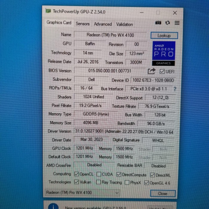Click the Name field Radeon Pro WX 4100
Viewport: 209px width, 209px height.
click(x=110, y=35)
